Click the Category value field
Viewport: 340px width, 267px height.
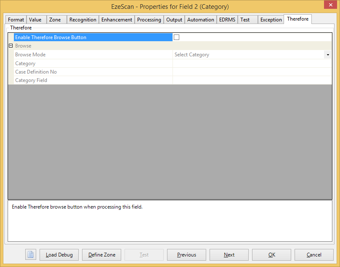coord(252,63)
